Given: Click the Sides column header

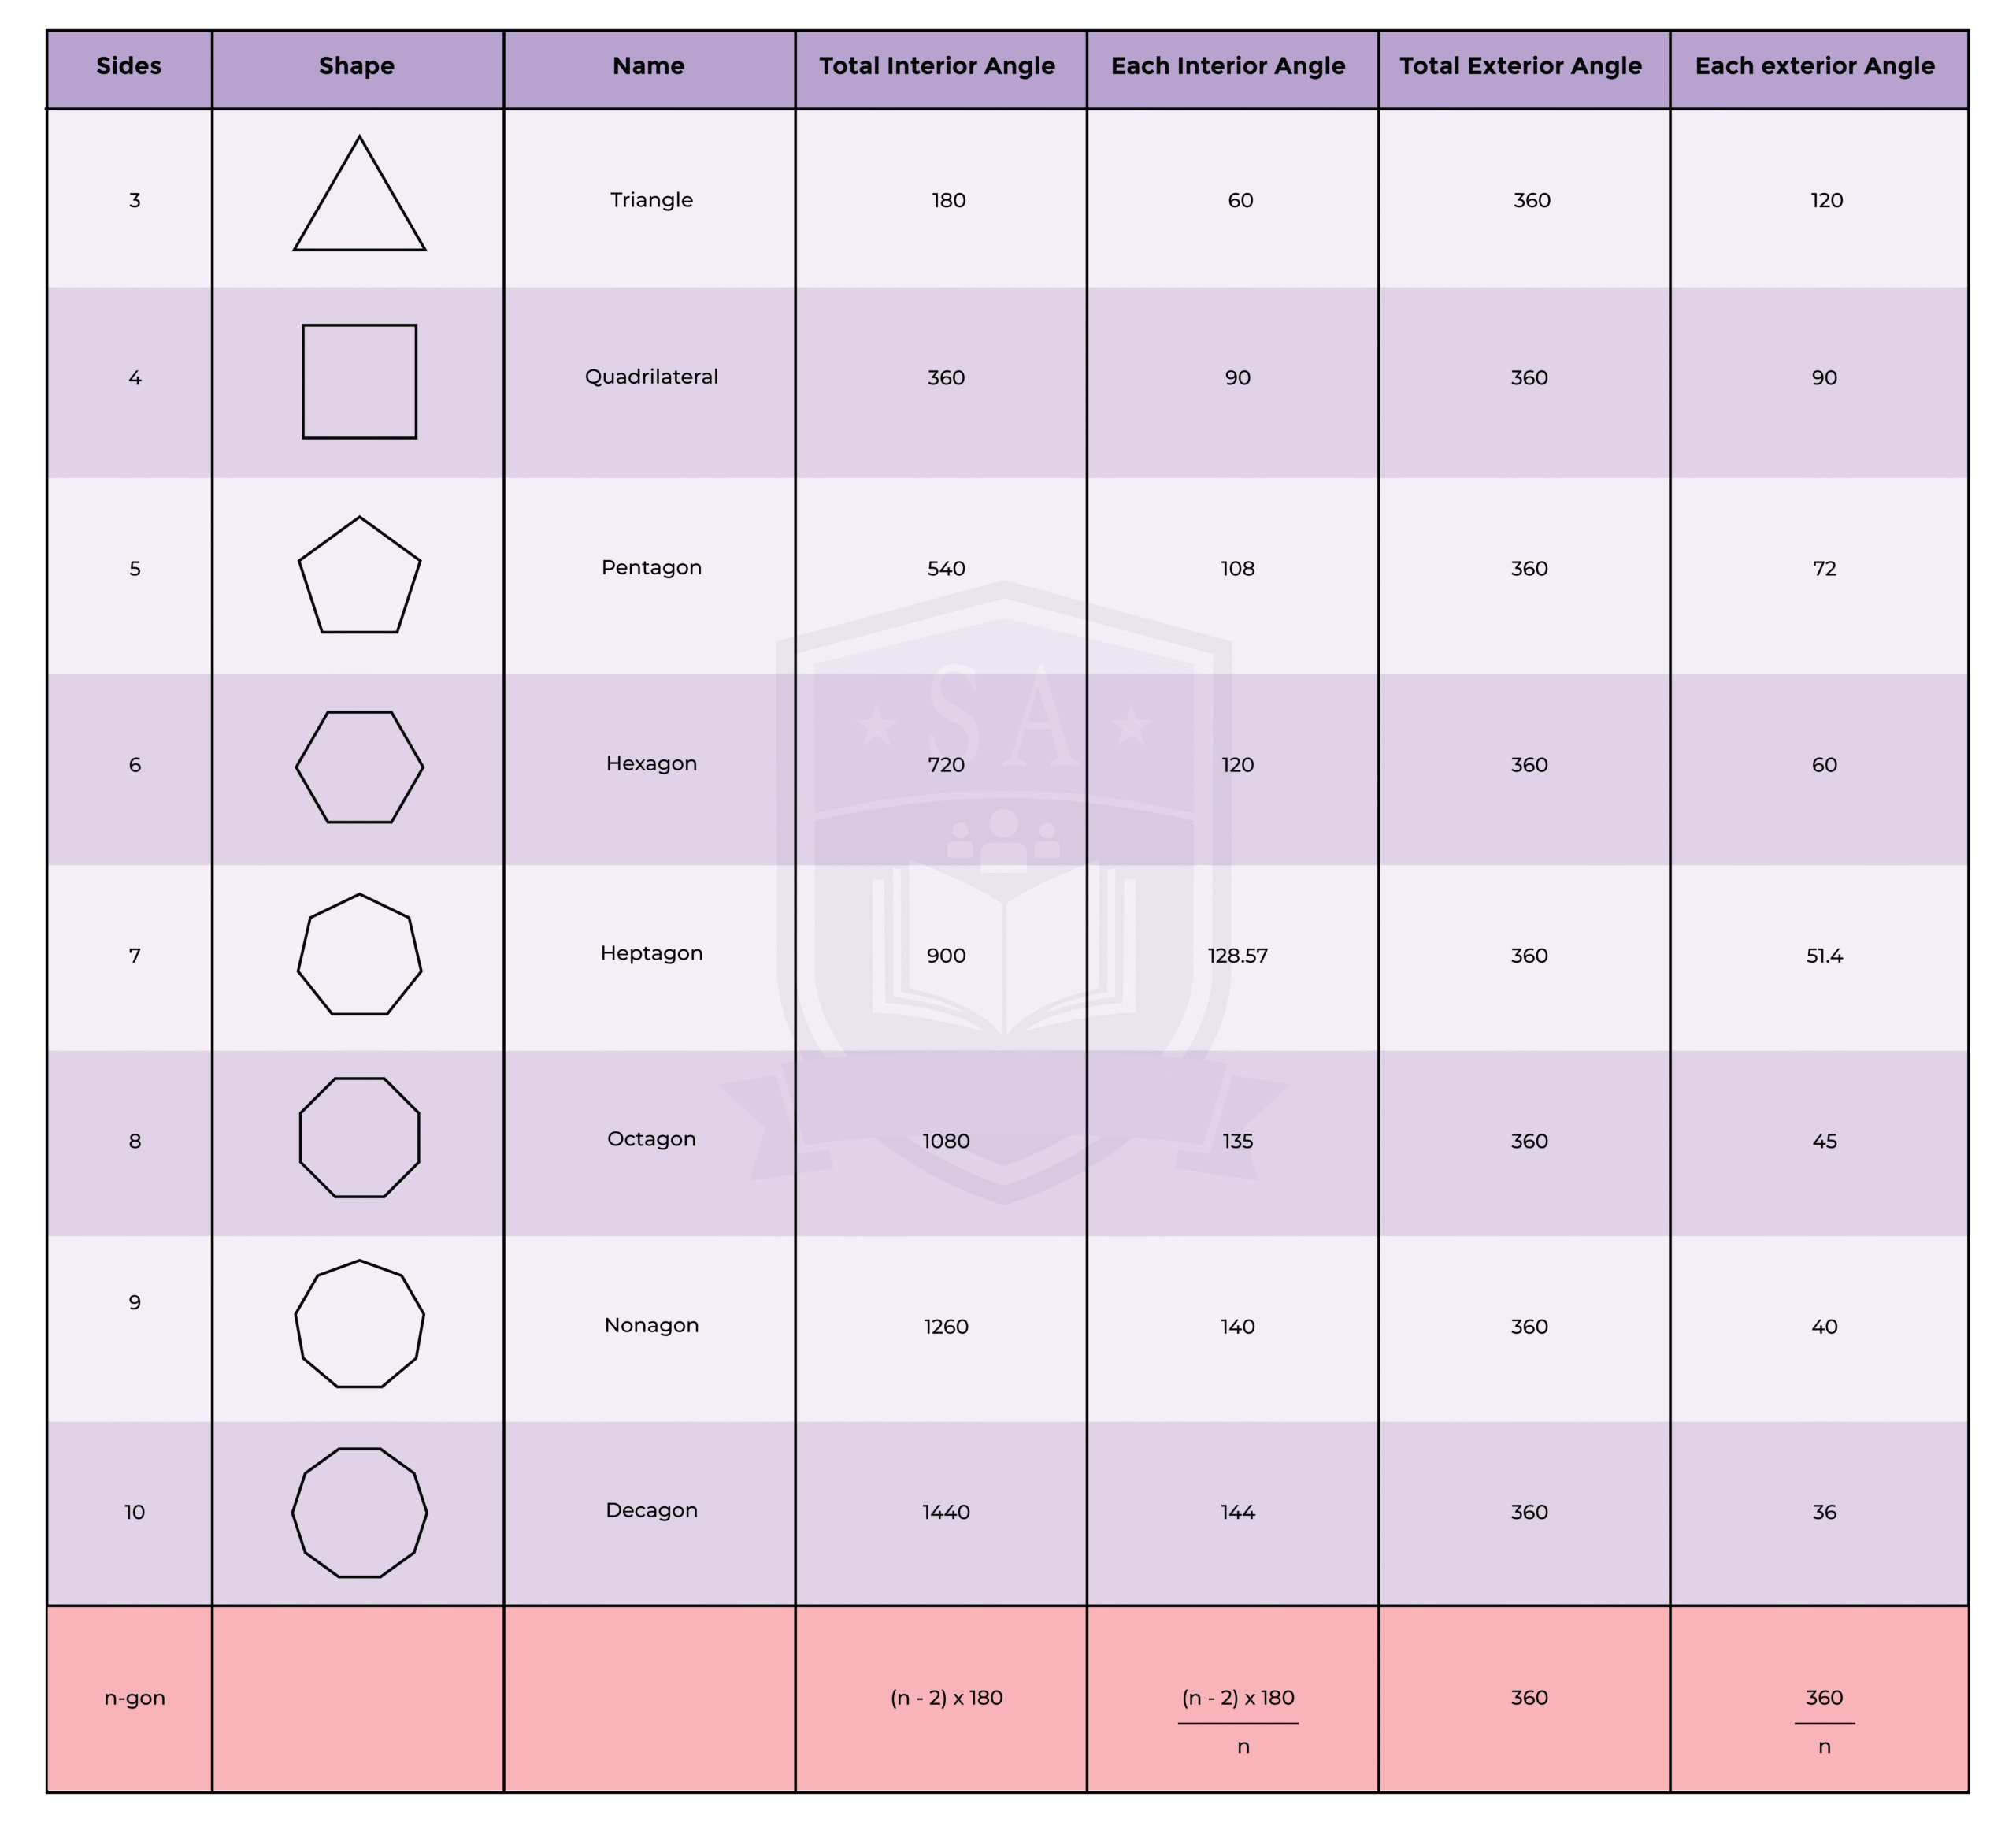Looking at the screenshot, I should [x=129, y=67].
